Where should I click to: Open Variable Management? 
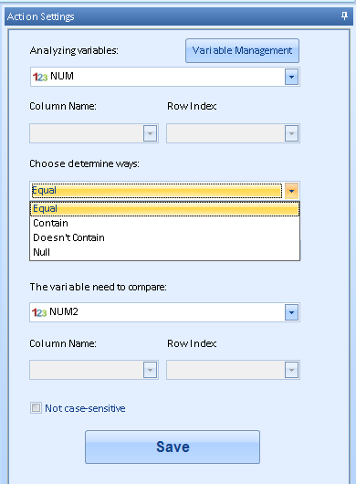242,50
